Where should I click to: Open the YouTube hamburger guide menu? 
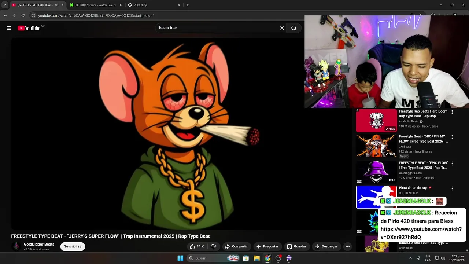point(9,28)
